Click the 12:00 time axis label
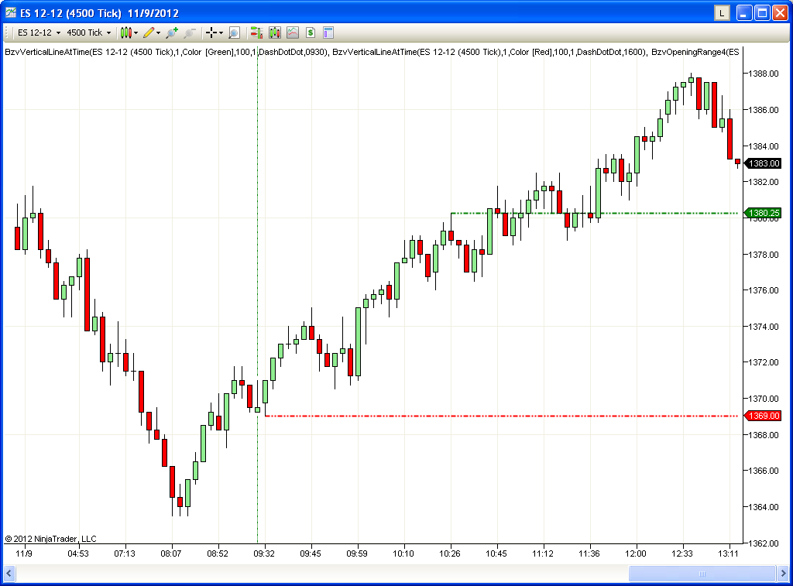Screen dimensions: 793x586 tap(636, 553)
